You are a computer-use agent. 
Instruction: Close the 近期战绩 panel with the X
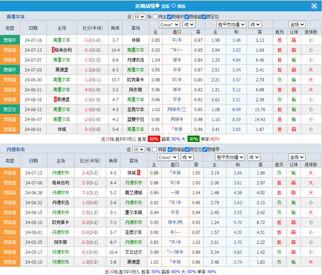click(x=314, y=6)
